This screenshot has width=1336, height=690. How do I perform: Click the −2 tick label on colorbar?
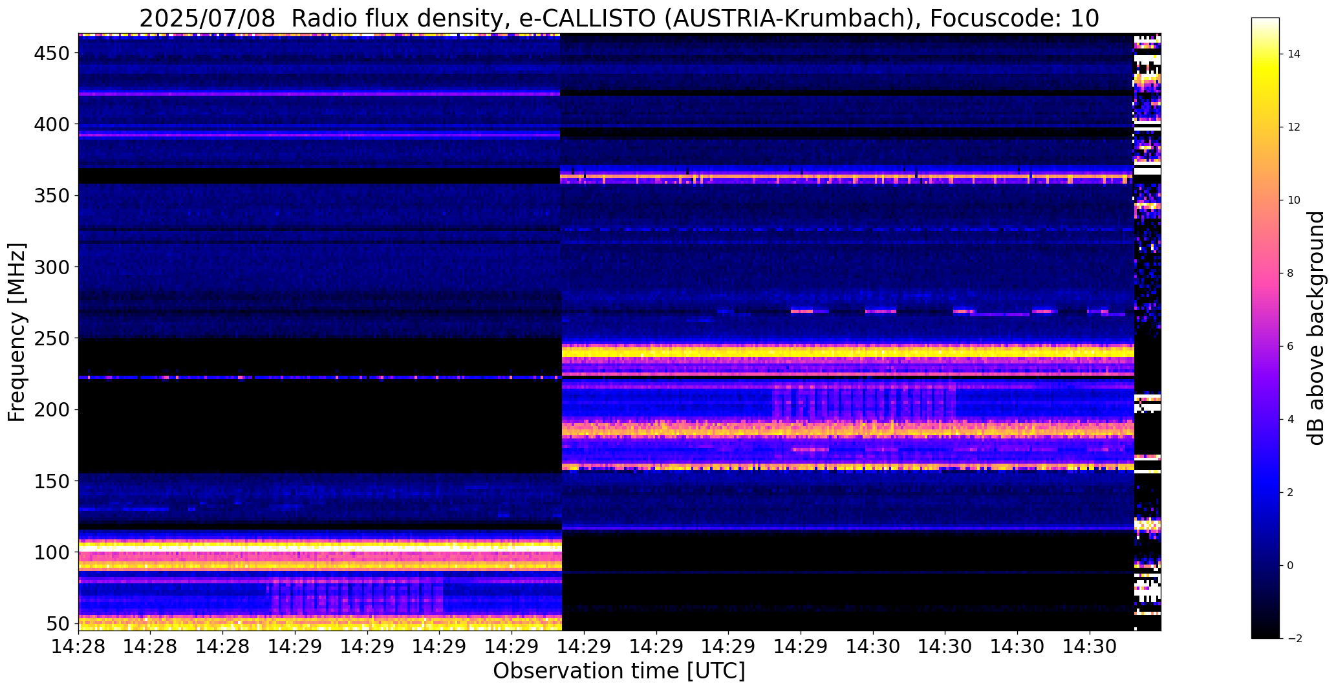1294,639
